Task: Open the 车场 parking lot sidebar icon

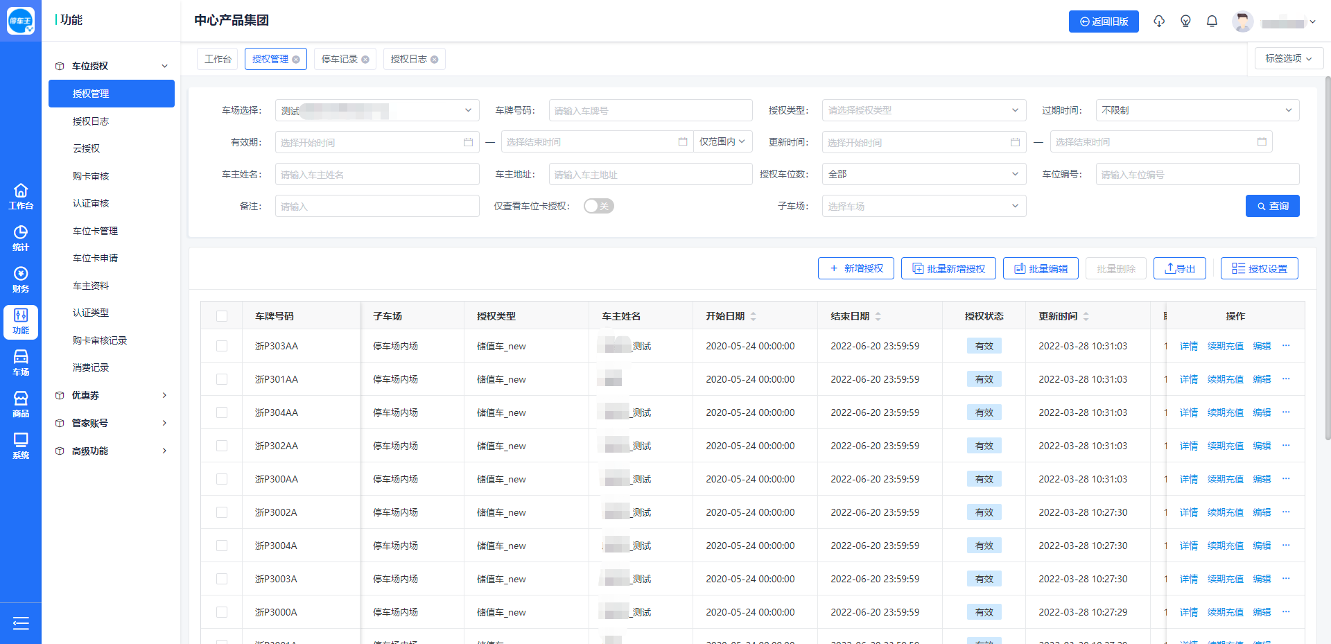Action: point(21,363)
